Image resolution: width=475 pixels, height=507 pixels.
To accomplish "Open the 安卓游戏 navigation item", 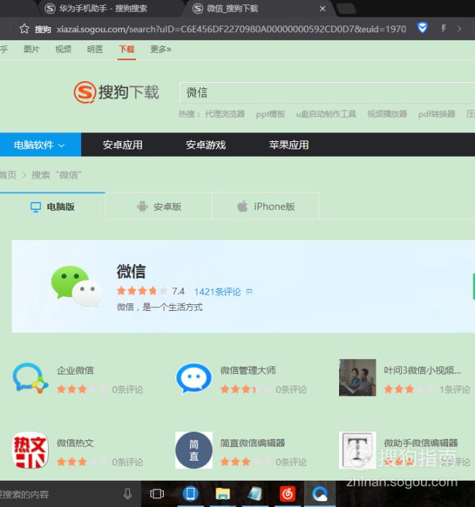I will pyautogui.click(x=205, y=145).
